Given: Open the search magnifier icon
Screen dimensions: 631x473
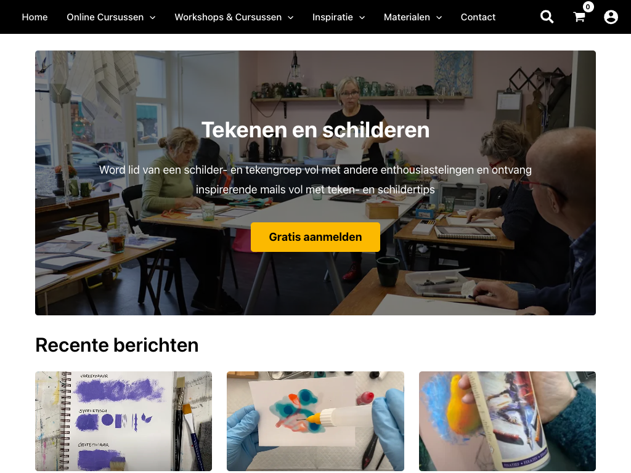Looking at the screenshot, I should pos(547,17).
